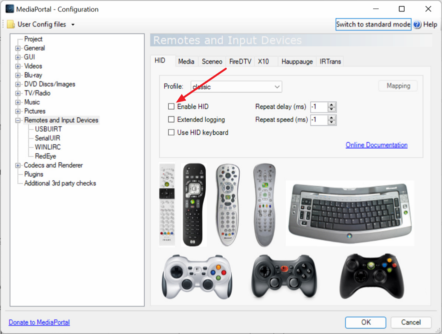Image resolution: width=442 pixels, height=334 pixels.
Task: Enable the Enable HID checkbox
Action: pos(171,106)
